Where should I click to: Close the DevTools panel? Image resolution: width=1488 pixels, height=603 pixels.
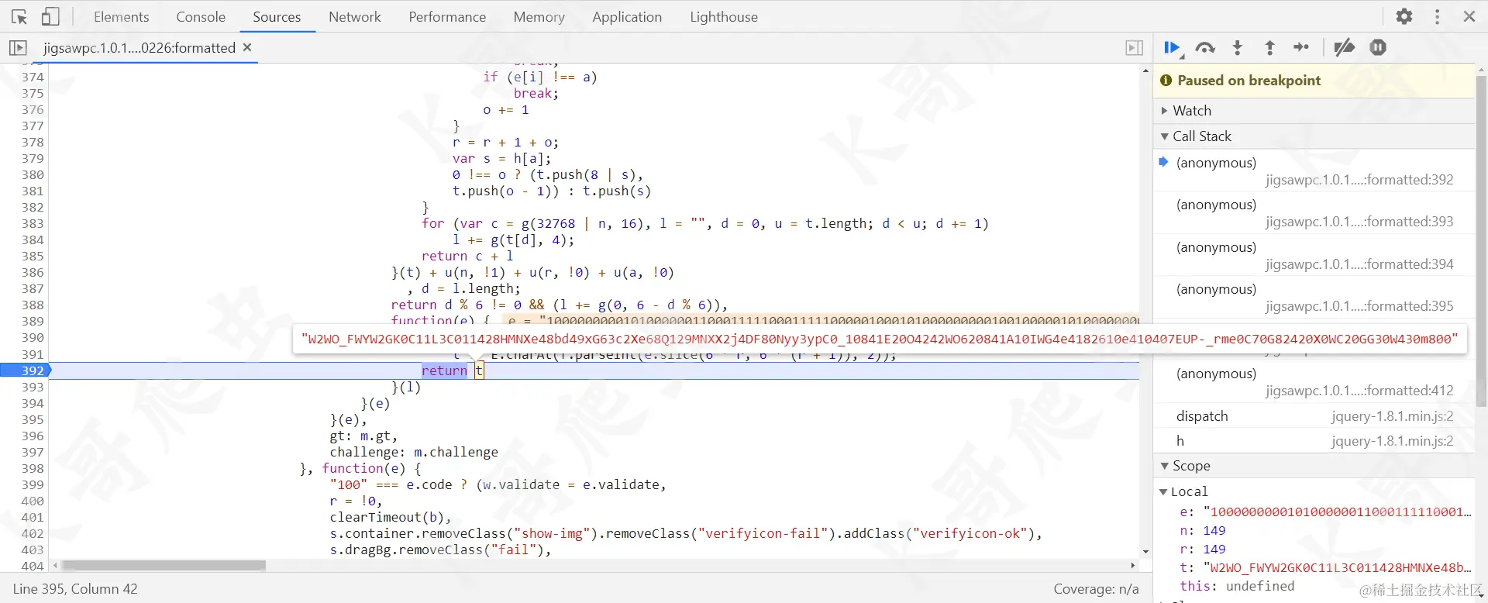[x=1469, y=16]
